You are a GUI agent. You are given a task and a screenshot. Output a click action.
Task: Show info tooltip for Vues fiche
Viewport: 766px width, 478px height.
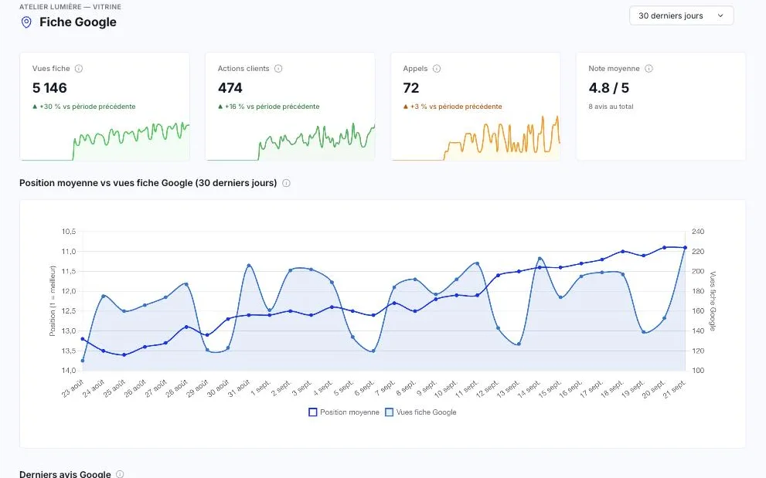(79, 69)
